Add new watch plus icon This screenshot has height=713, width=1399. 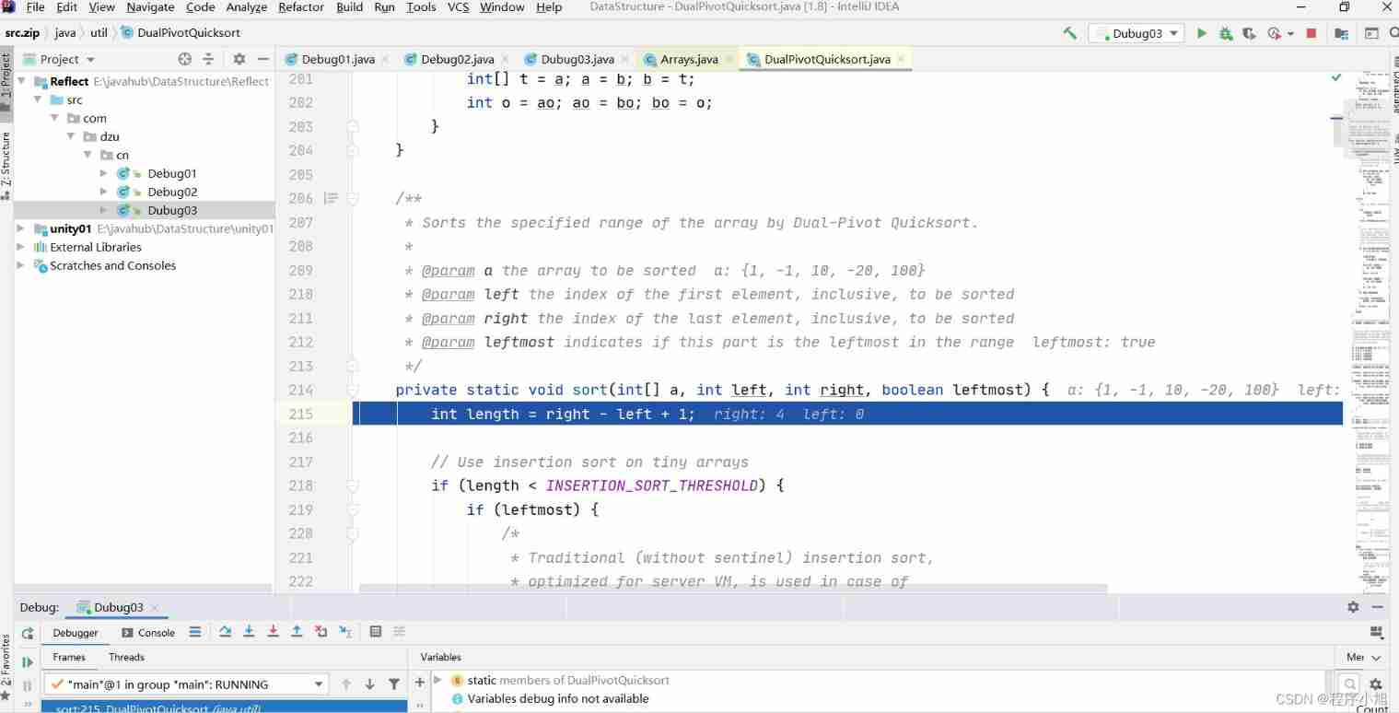coord(420,682)
